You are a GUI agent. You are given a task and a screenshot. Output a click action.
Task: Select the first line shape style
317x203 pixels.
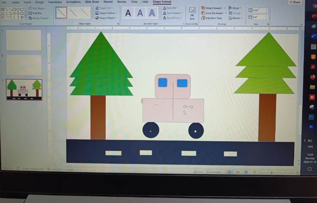pyautogui.click(x=61, y=13)
